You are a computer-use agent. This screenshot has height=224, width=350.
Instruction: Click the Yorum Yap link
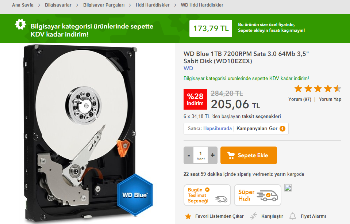coord(330,99)
